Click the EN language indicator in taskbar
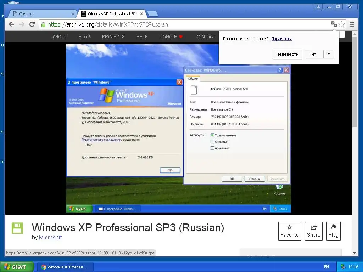The height and width of the screenshot is (272, 363). (326, 267)
